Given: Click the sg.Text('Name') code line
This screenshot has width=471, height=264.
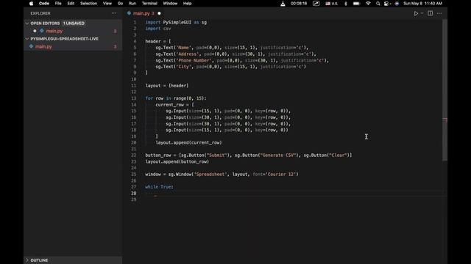Looking at the screenshot, I should click(232, 48).
